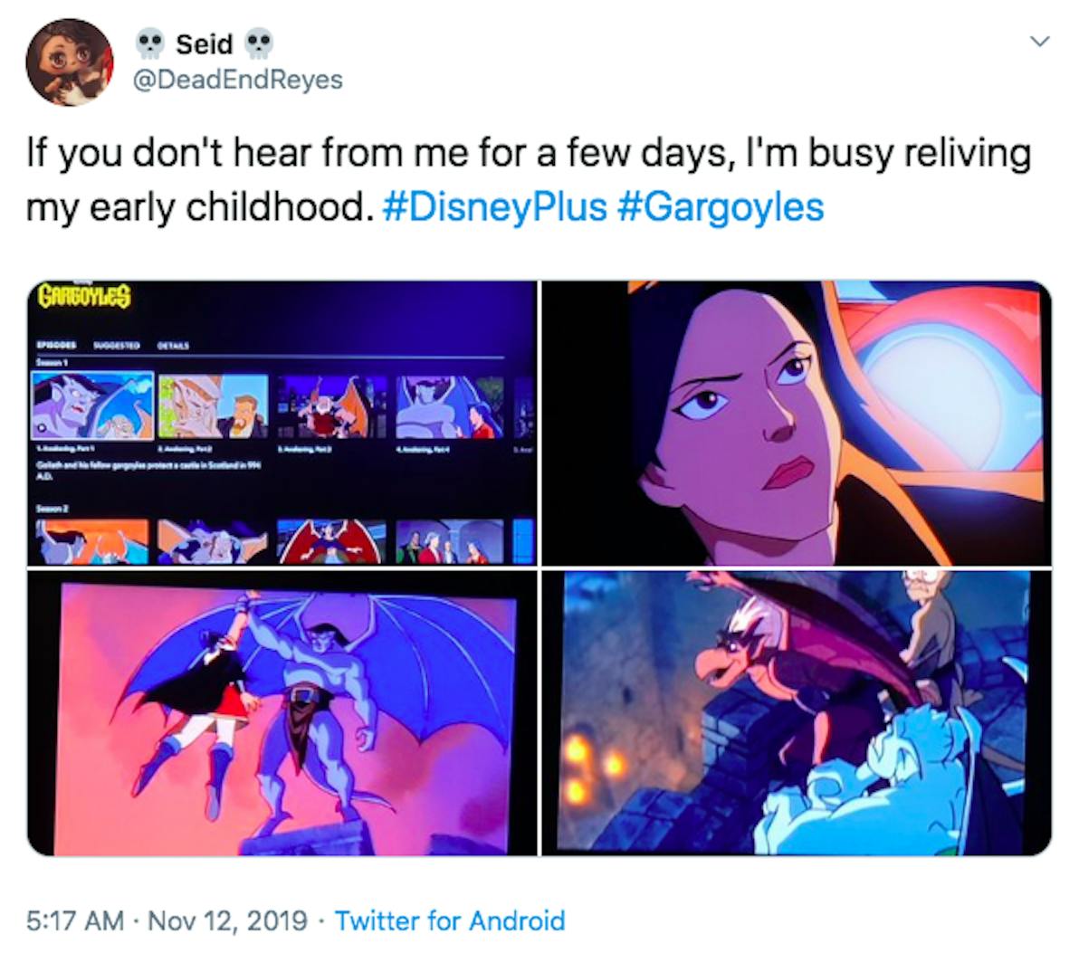Open the Twitter for Android source link
Screen dimensions: 1079x963
[450, 920]
